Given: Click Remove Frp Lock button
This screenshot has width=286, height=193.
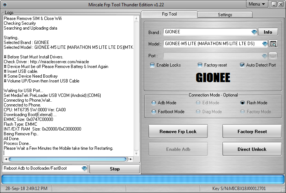Looking at the screenshot, I should click(178, 131).
